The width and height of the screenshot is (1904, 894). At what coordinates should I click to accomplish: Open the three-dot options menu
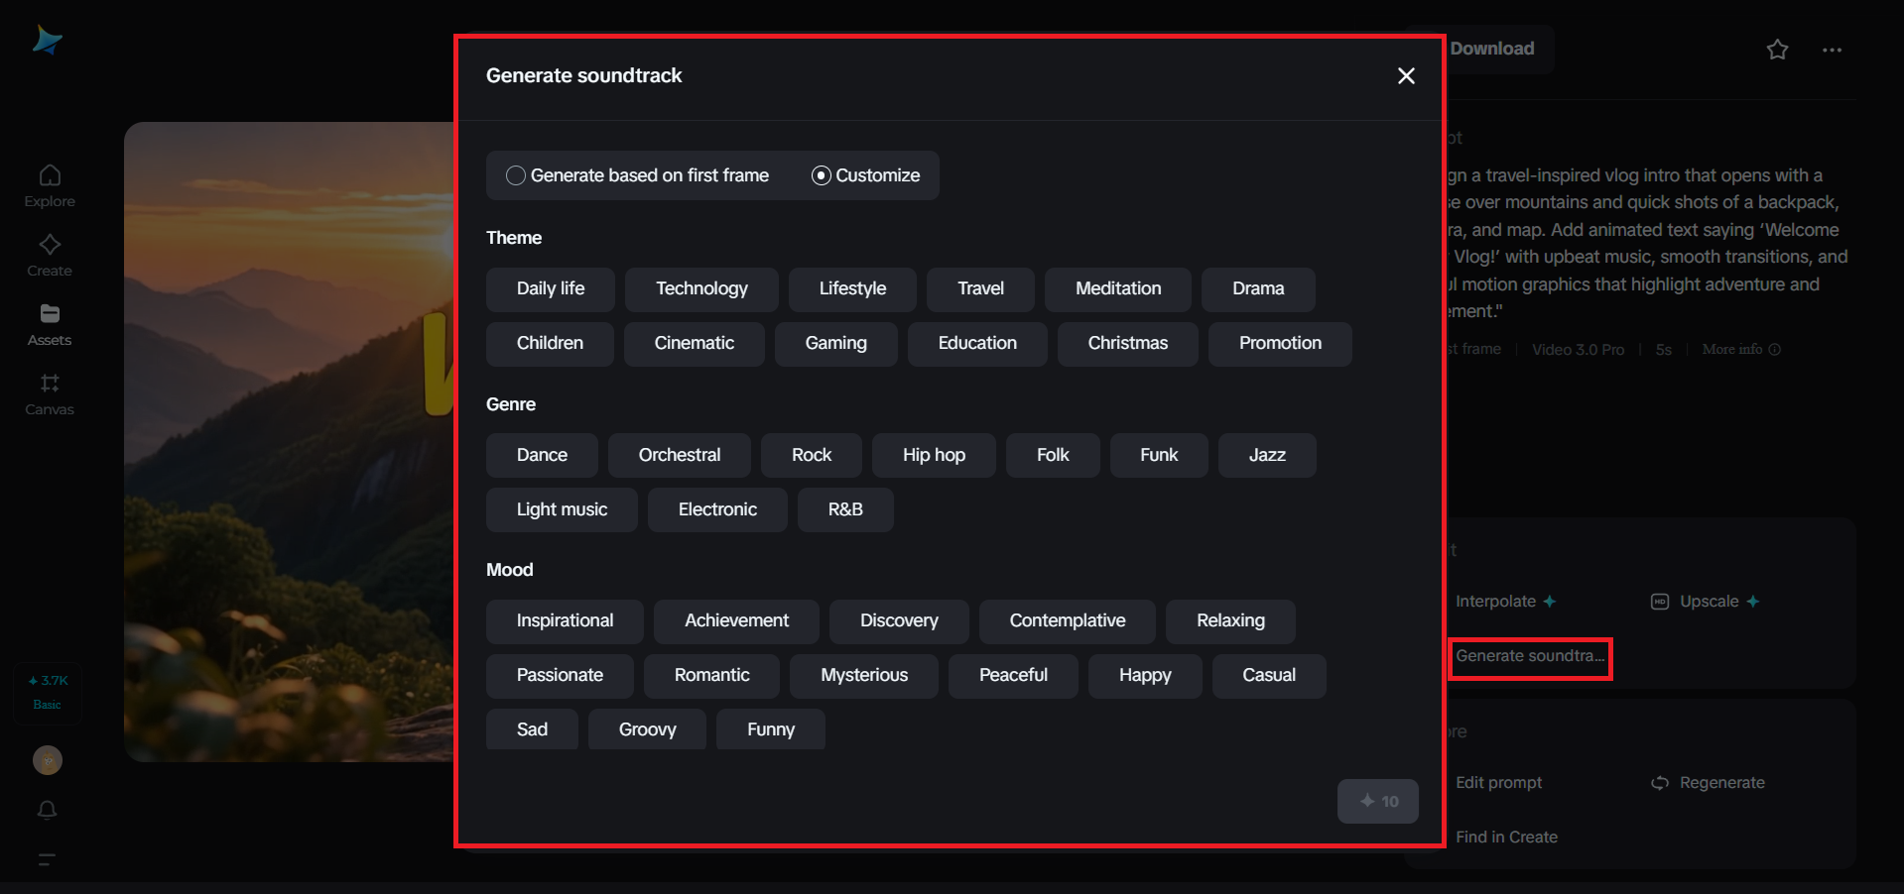pos(1832,50)
